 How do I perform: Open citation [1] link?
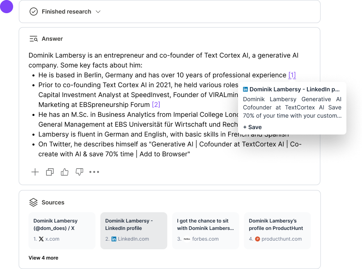click(292, 75)
